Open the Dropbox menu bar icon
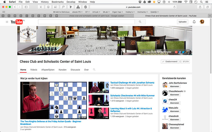Image resolution: width=212 pixels, height=132 pixels. [x=140, y=2]
